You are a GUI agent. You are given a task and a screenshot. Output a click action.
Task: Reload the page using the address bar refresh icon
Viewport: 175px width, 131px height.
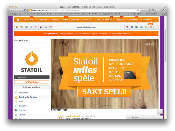138,10
